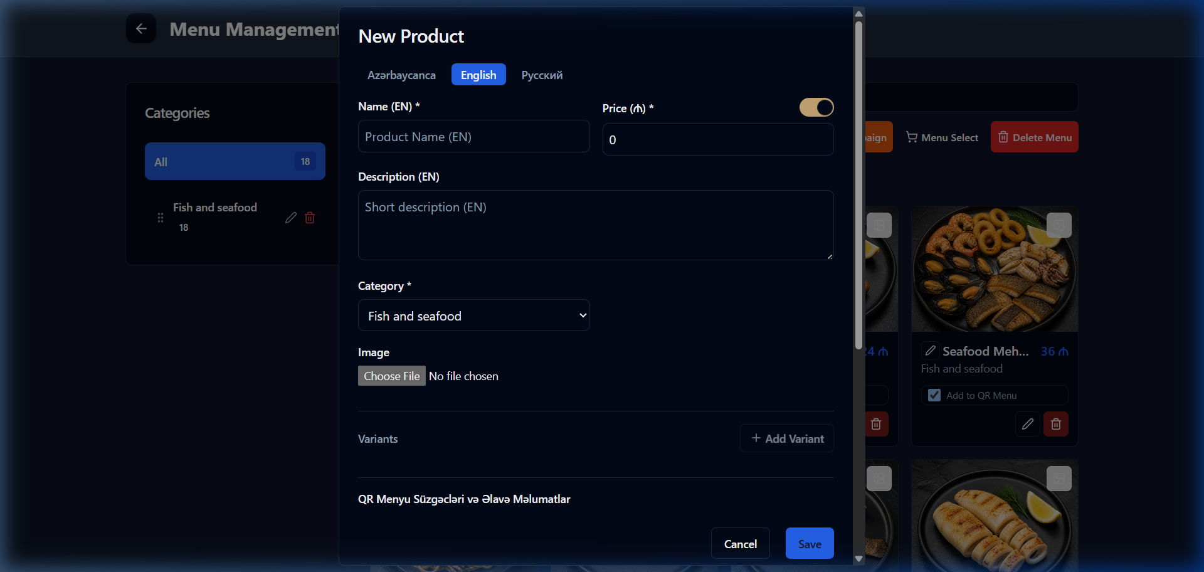This screenshot has width=1204, height=572.
Task: Click the Short description (EN) textarea
Action: [596, 225]
